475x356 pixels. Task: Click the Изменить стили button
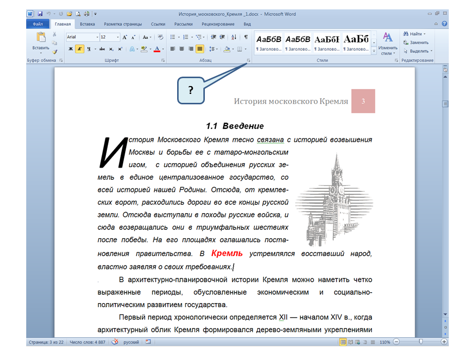[388, 44]
